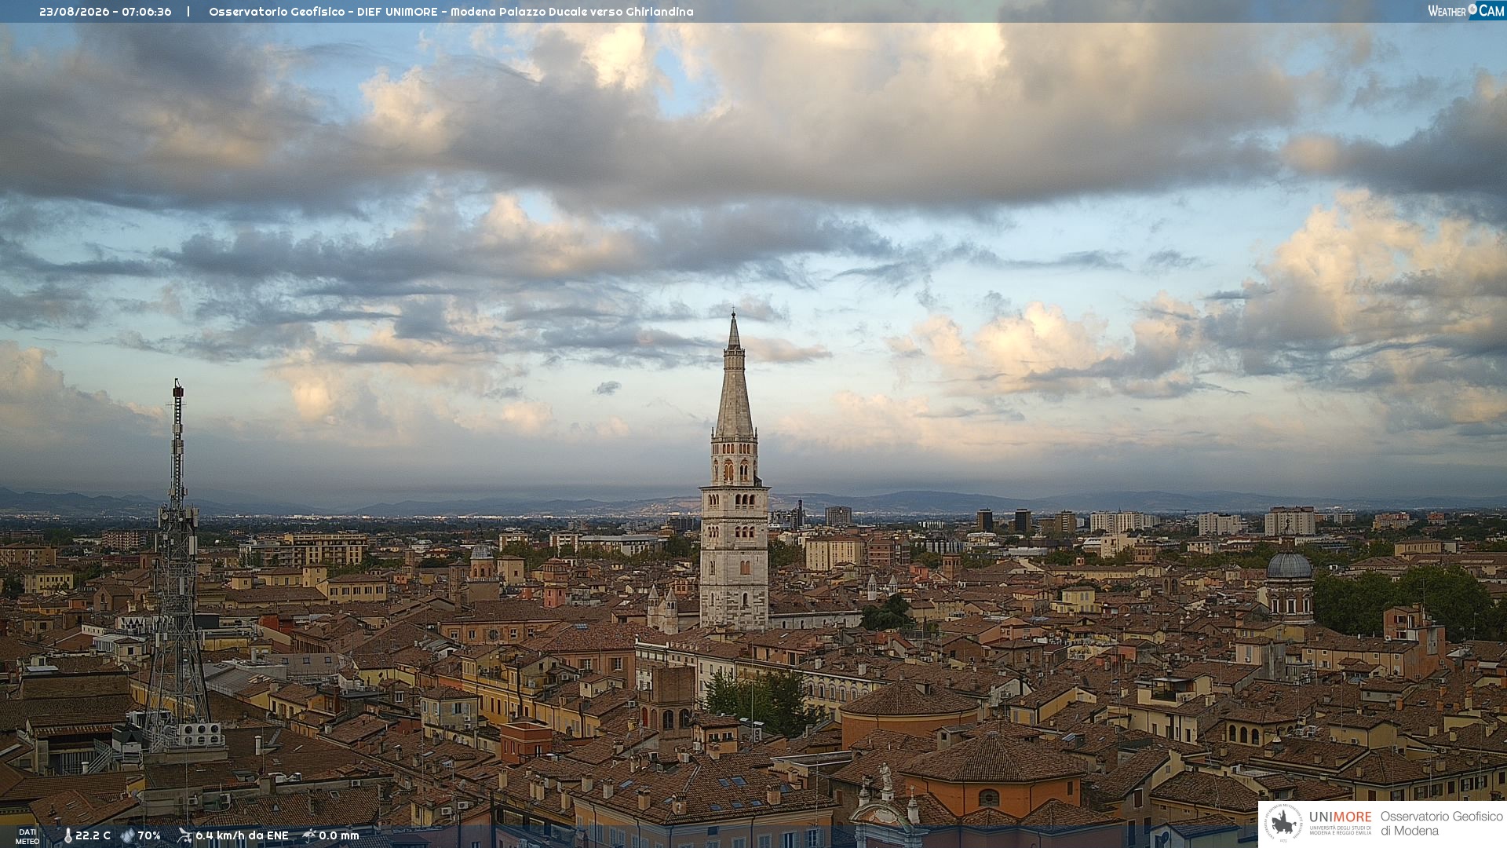Click the UNIMORE university name logo
The width and height of the screenshot is (1507, 848).
coord(1341,823)
